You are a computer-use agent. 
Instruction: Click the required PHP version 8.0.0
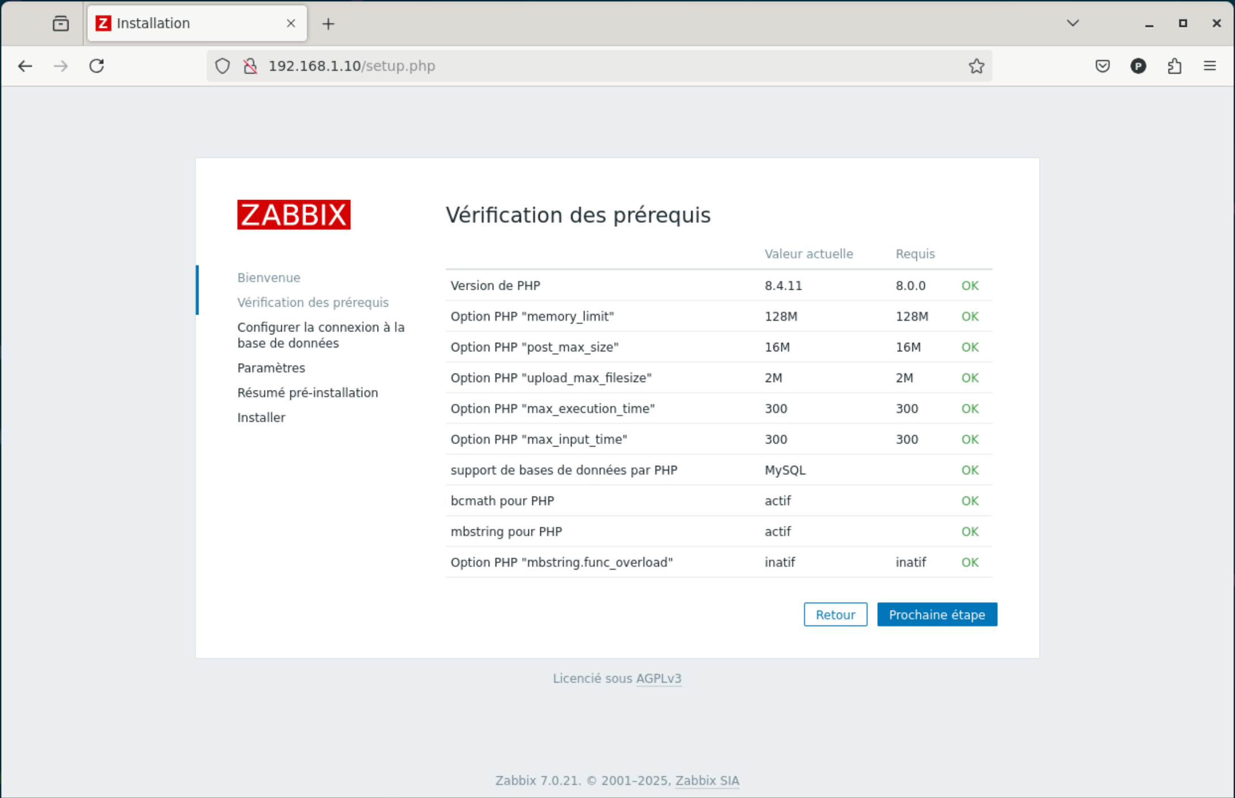click(911, 286)
